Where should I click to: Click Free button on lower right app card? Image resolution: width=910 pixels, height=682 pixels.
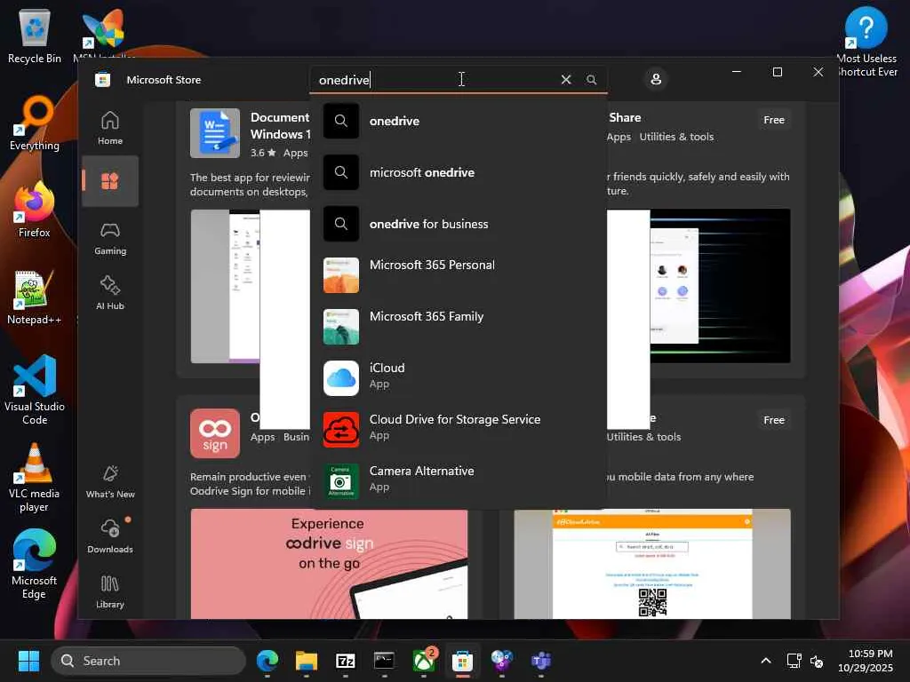coord(774,420)
